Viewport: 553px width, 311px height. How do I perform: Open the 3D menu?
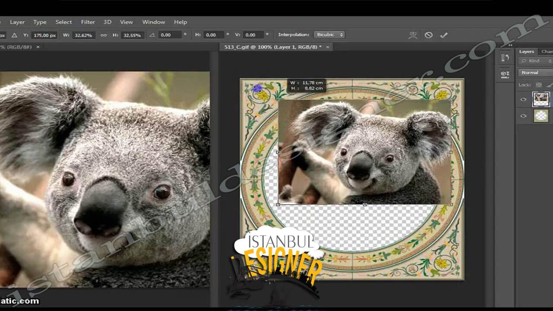pos(107,22)
